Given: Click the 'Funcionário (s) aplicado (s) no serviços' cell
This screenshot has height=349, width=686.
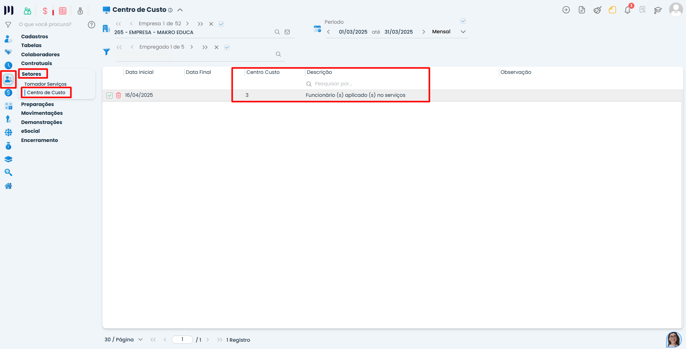Looking at the screenshot, I should [x=355, y=95].
